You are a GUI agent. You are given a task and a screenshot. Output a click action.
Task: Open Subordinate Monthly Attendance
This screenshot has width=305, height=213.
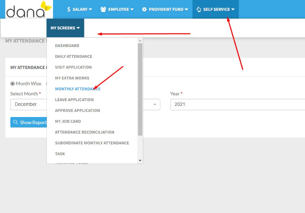92,143
